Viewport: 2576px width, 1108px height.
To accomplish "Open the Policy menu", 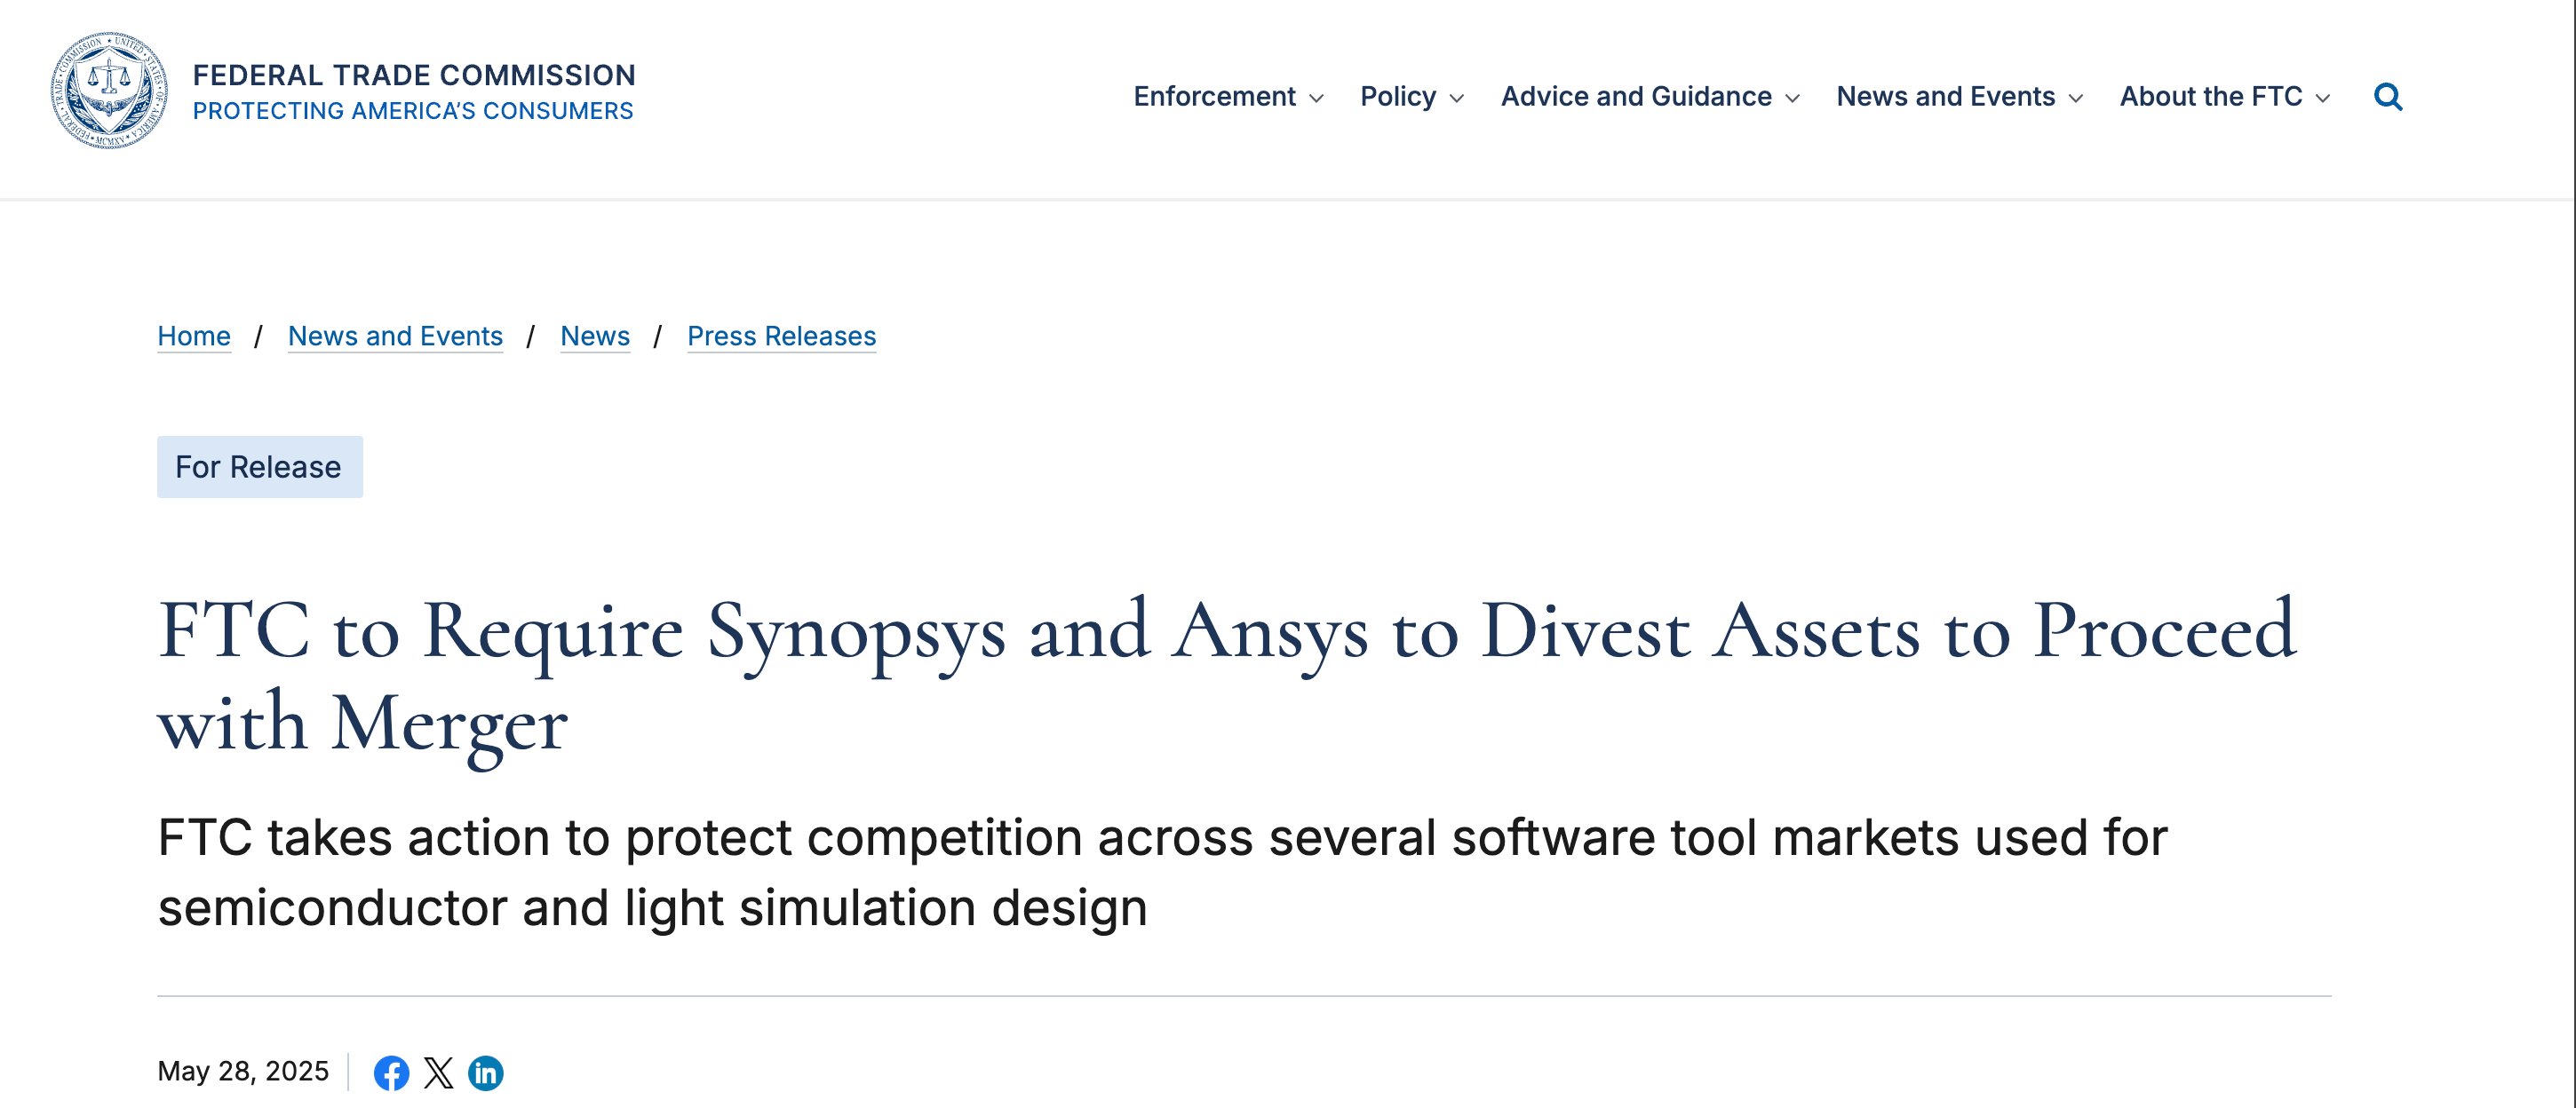I will 1397,97.
